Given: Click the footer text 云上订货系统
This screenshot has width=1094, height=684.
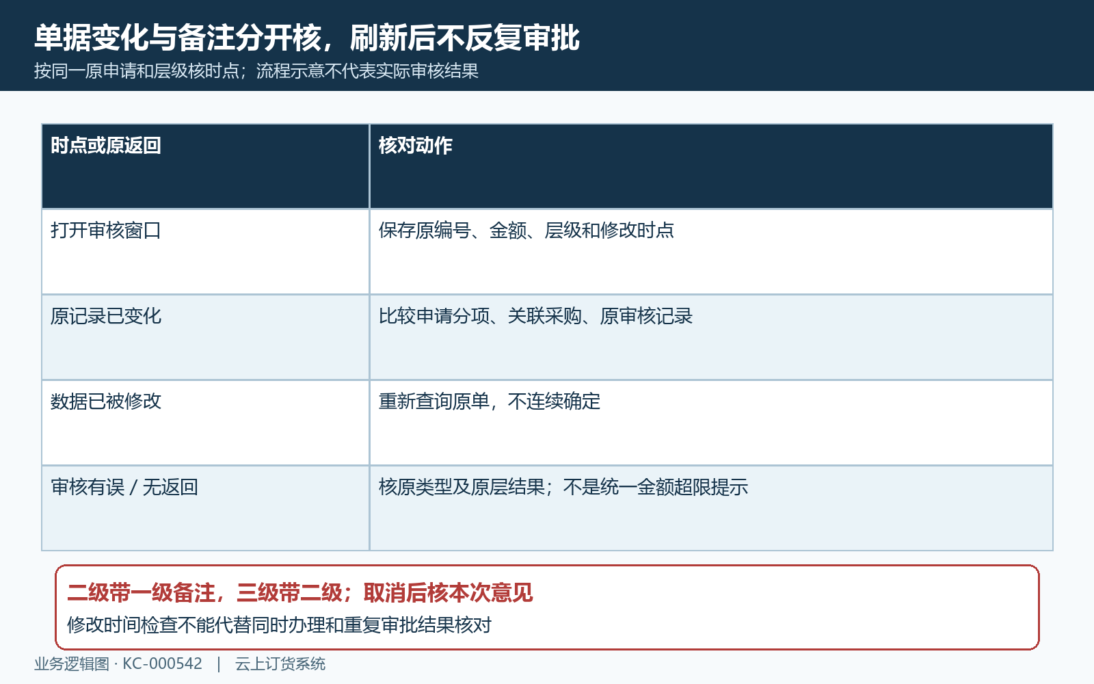Looking at the screenshot, I should tap(280, 663).
